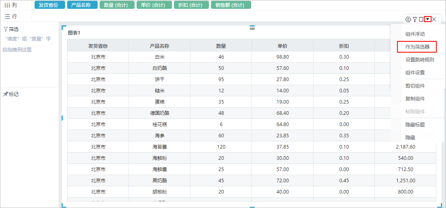Image resolution: width=446 pixels, height=208 pixels.
Task: Click the 销售额 (合计) measure pill
Action: tap(231, 5)
